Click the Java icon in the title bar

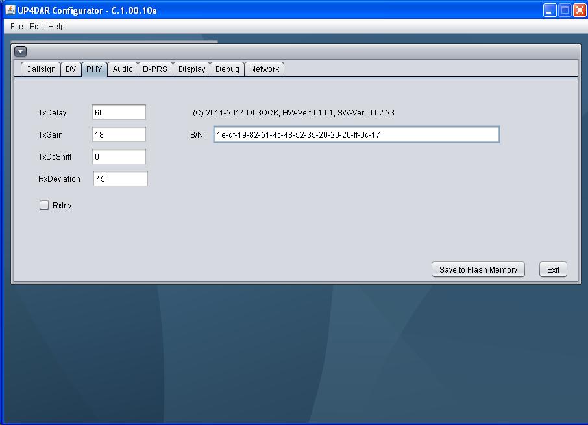coord(10,10)
